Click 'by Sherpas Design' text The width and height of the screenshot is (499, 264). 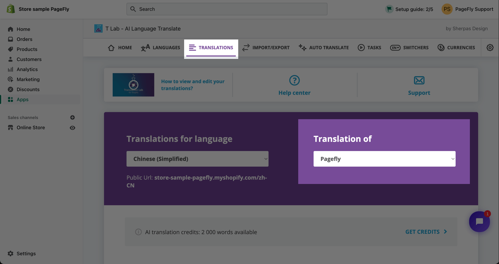(x=467, y=28)
